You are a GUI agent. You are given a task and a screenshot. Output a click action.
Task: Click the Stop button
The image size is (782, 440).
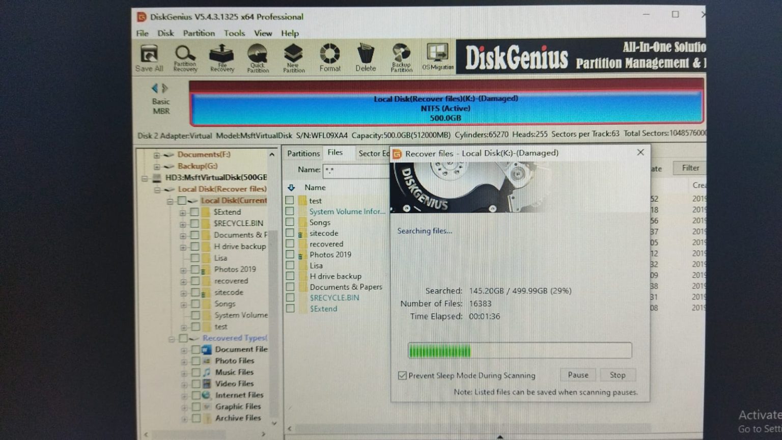click(x=618, y=375)
